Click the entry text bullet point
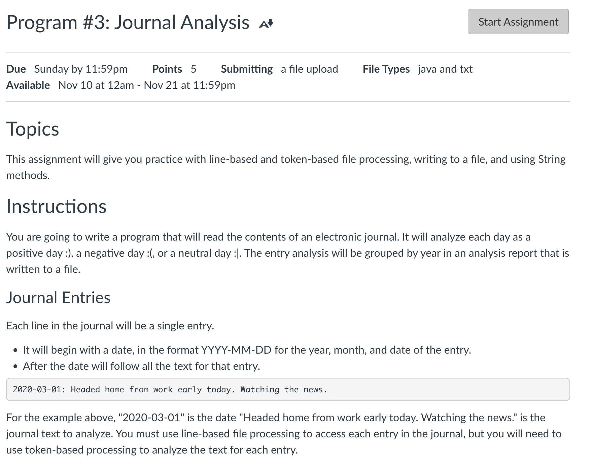This screenshot has height=469, width=593. coord(141,366)
